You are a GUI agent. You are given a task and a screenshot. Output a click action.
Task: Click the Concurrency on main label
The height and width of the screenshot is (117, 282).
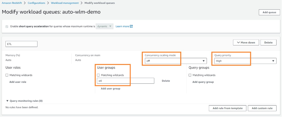coord(88,55)
